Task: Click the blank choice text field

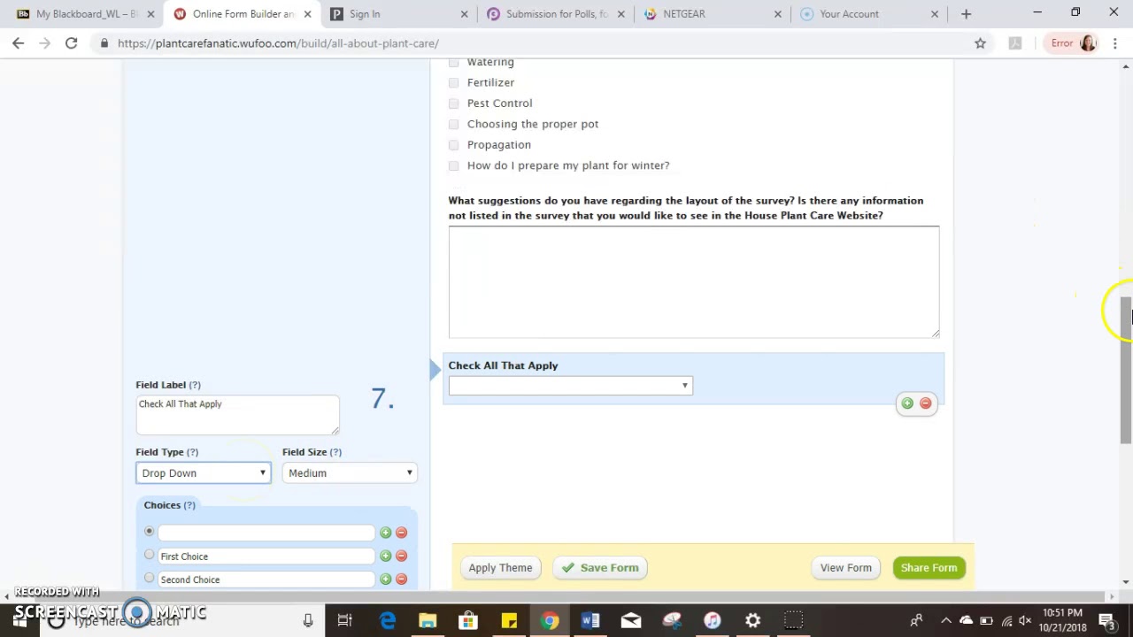Action: (x=266, y=533)
